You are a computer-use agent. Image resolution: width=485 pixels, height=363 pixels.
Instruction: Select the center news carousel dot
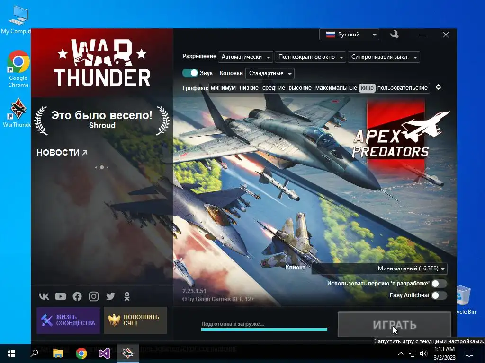[101, 167]
